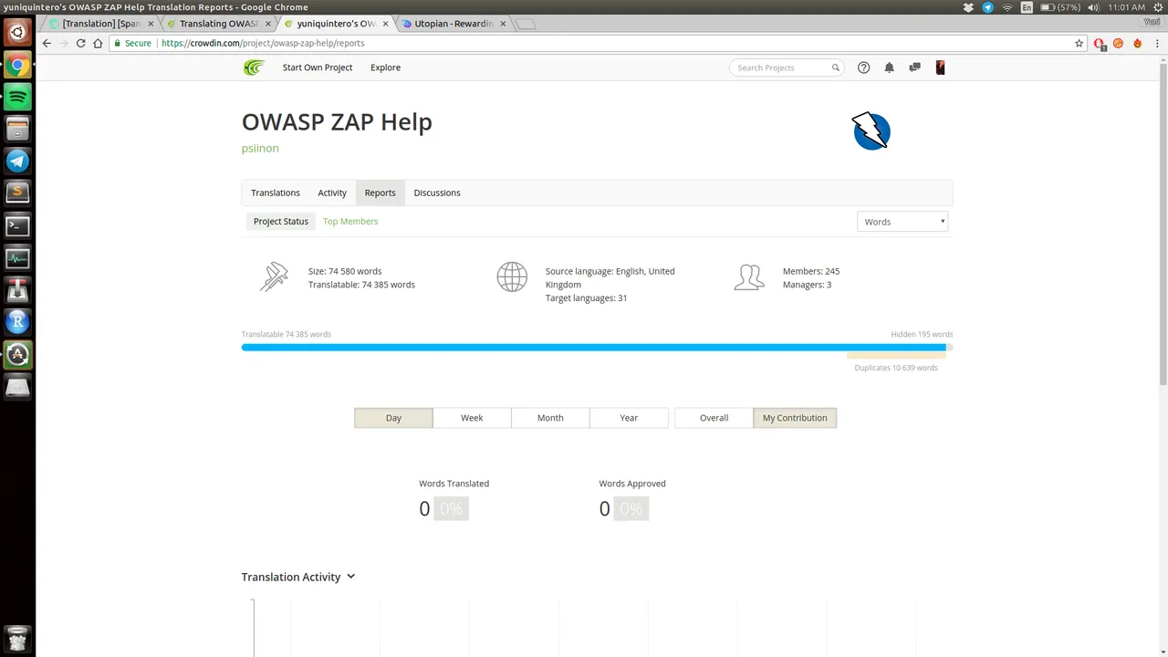Image resolution: width=1168 pixels, height=657 pixels.
Task: Click the crowdin.com address bar
Action: pos(598,43)
